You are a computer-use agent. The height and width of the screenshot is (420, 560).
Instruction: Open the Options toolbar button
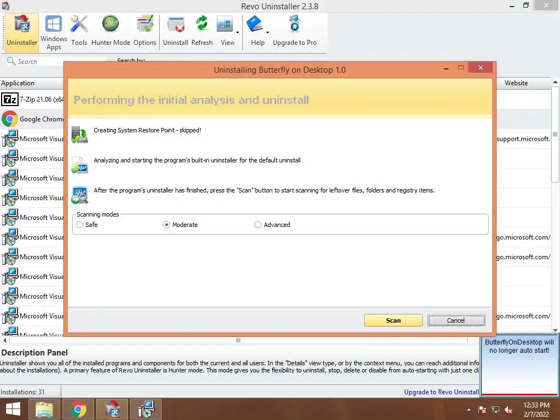pos(144,31)
